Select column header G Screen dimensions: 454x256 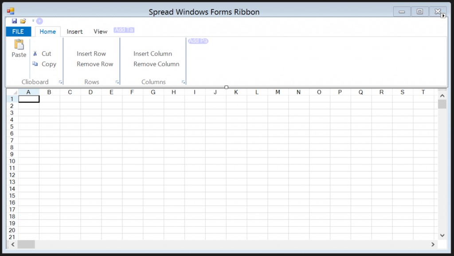coord(153,92)
